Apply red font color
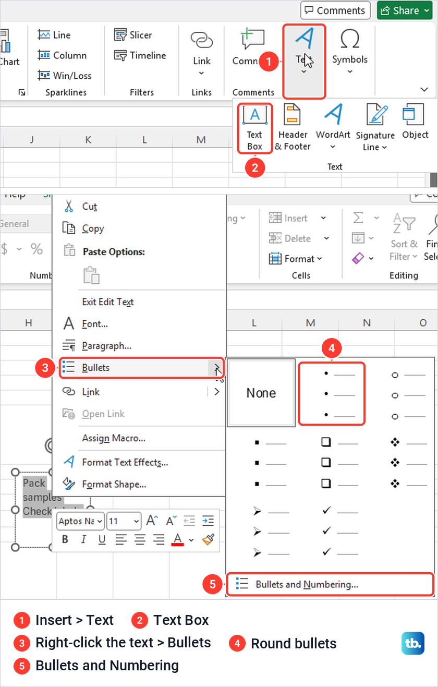 [177, 539]
